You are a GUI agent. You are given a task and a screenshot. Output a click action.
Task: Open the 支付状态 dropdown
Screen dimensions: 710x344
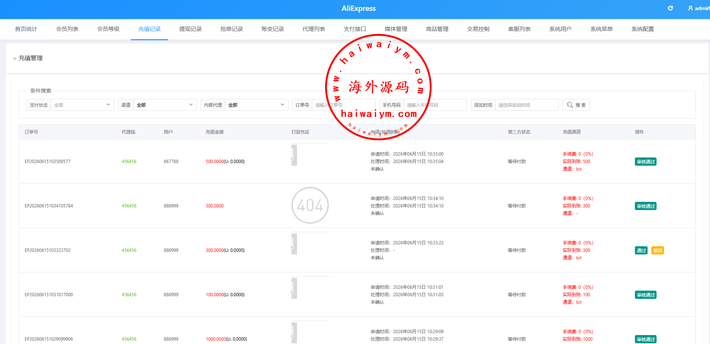(82, 105)
